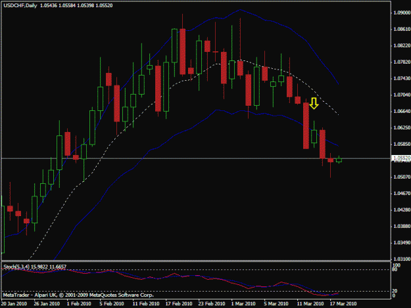Click the horizontal current price line
Image resolution: width=411 pixels, height=308 pixels.
[x=196, y=158]
